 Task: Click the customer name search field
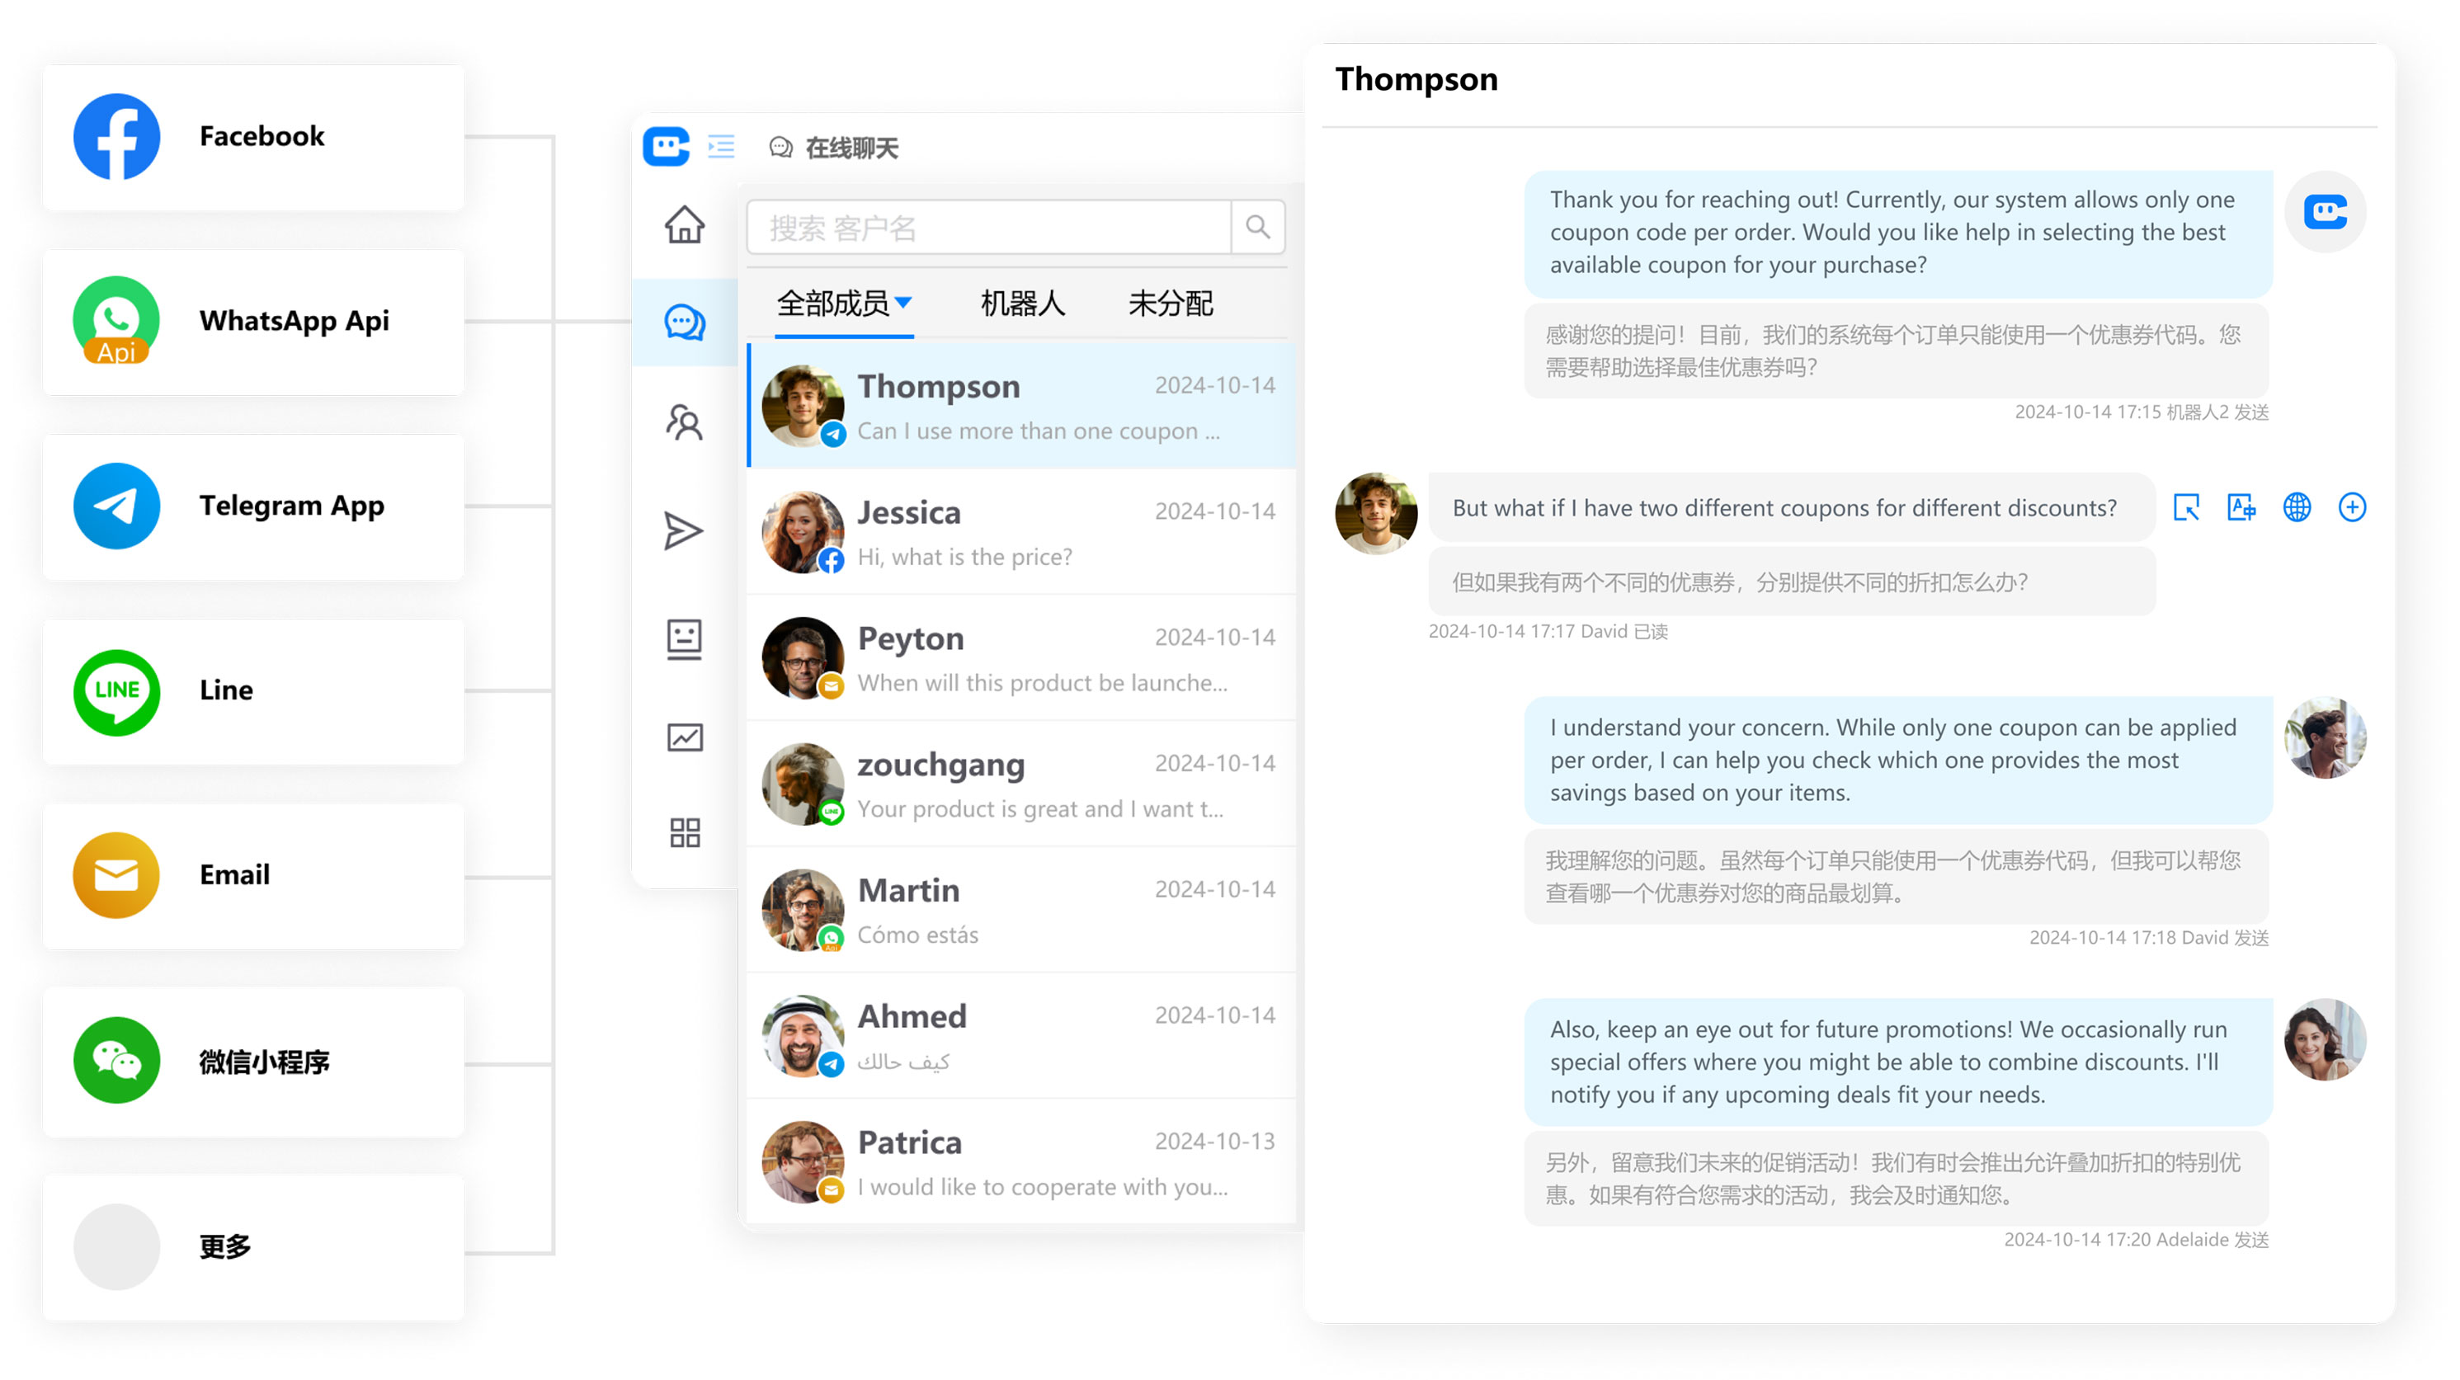988,228
